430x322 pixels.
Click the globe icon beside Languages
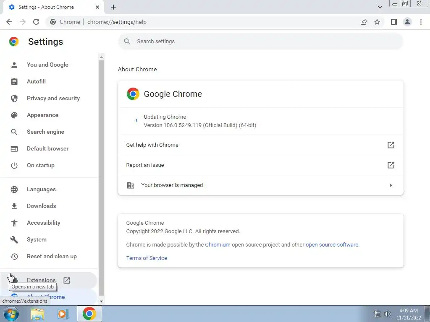14,189
